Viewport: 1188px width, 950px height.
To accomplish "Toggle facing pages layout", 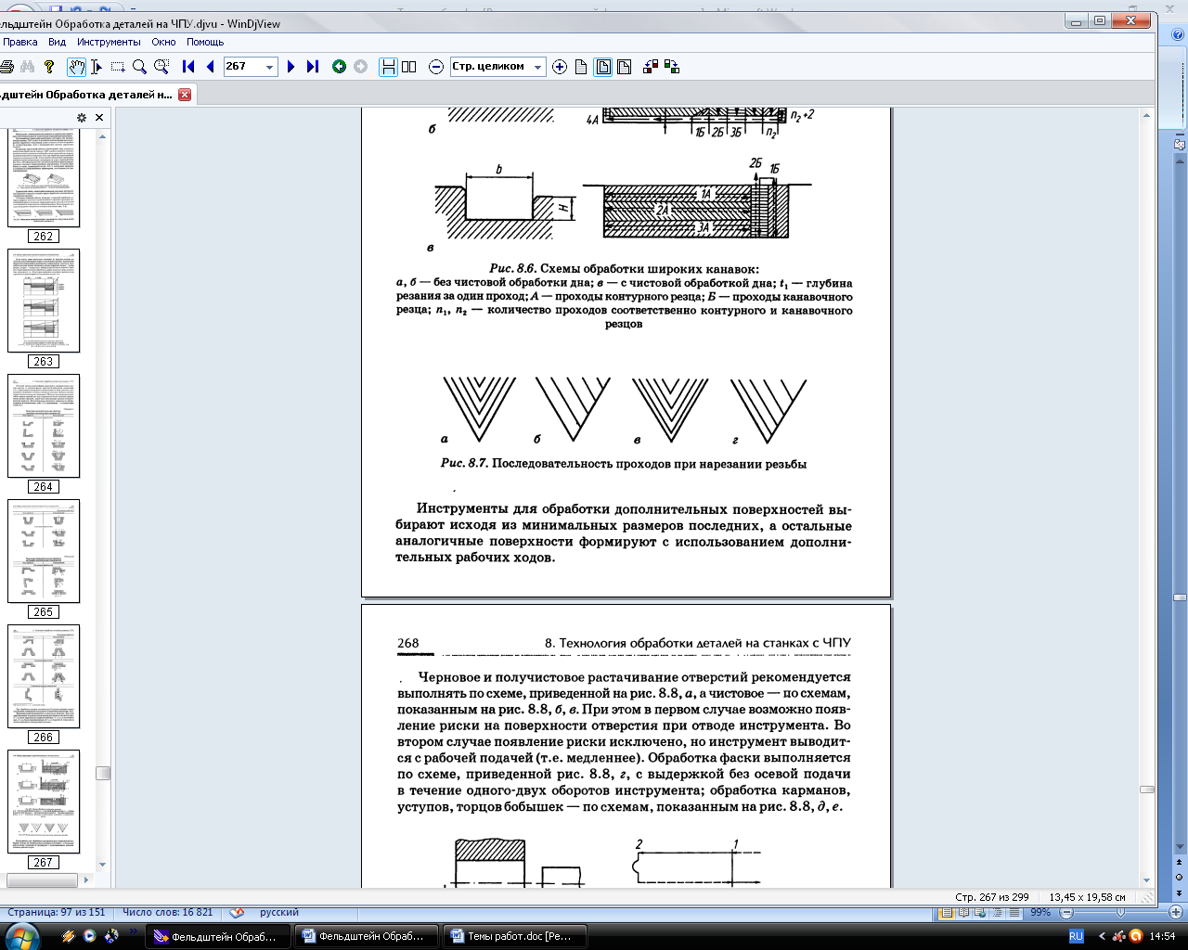I will 409,67.
